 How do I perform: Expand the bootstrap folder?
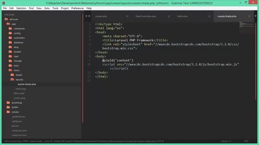pos(8,103)
